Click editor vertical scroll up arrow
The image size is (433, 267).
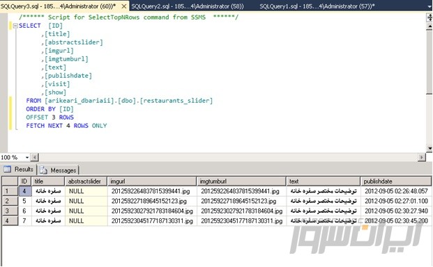(430, 26)
